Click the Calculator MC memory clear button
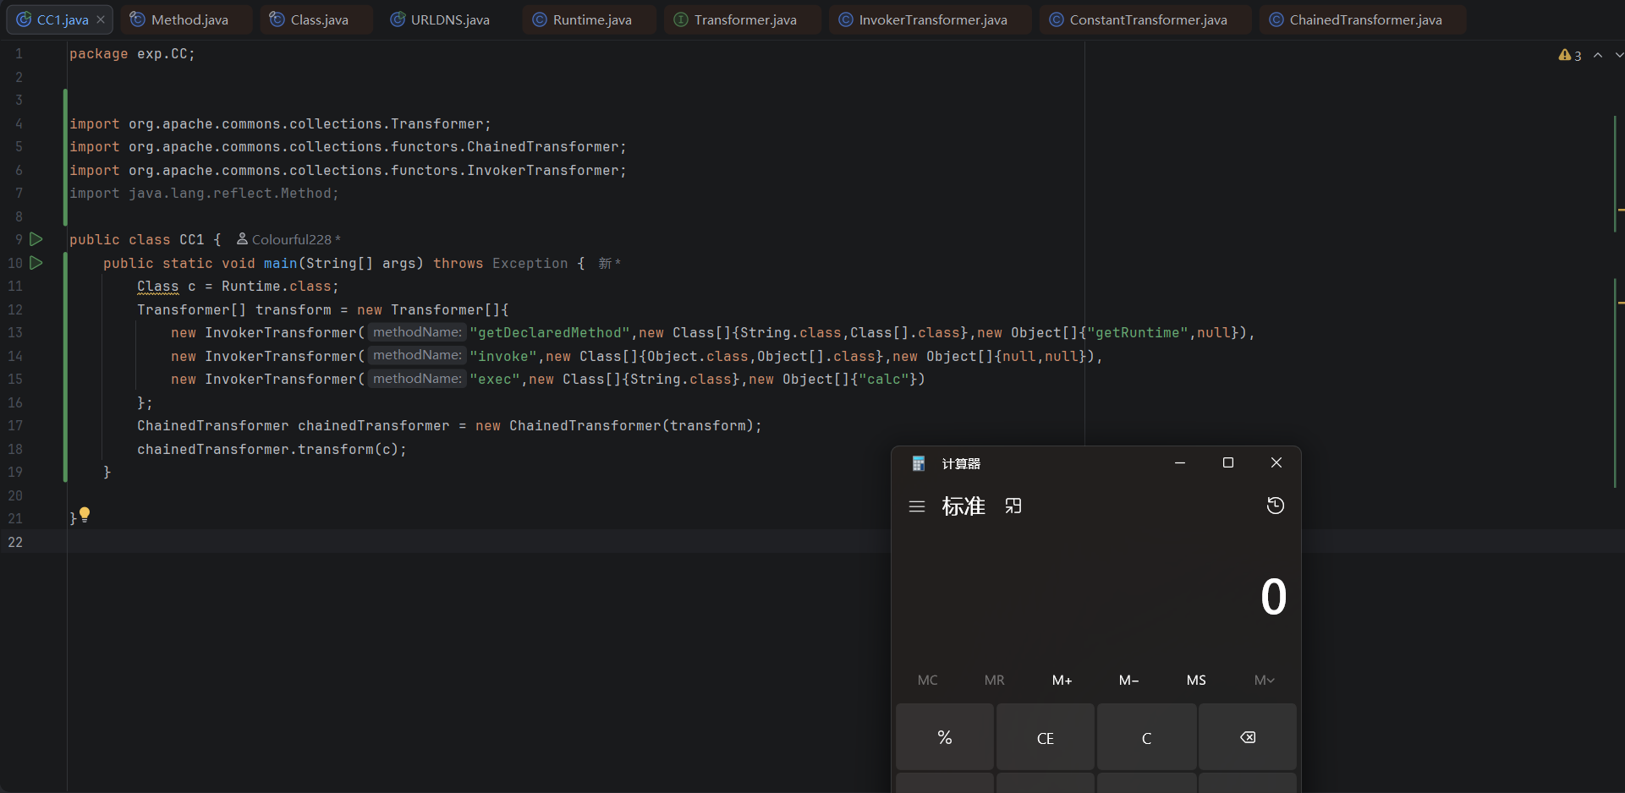The height and width of the screenshot is (793, 1625). point(928,680)
